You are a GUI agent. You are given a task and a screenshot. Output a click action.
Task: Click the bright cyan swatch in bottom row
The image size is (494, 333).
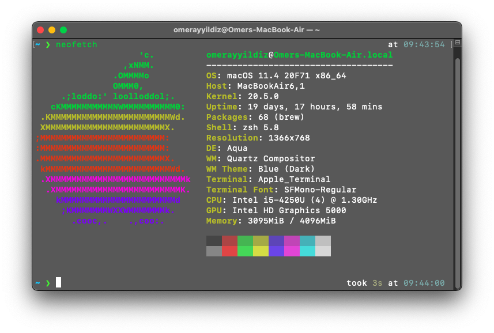coord(307,251)
